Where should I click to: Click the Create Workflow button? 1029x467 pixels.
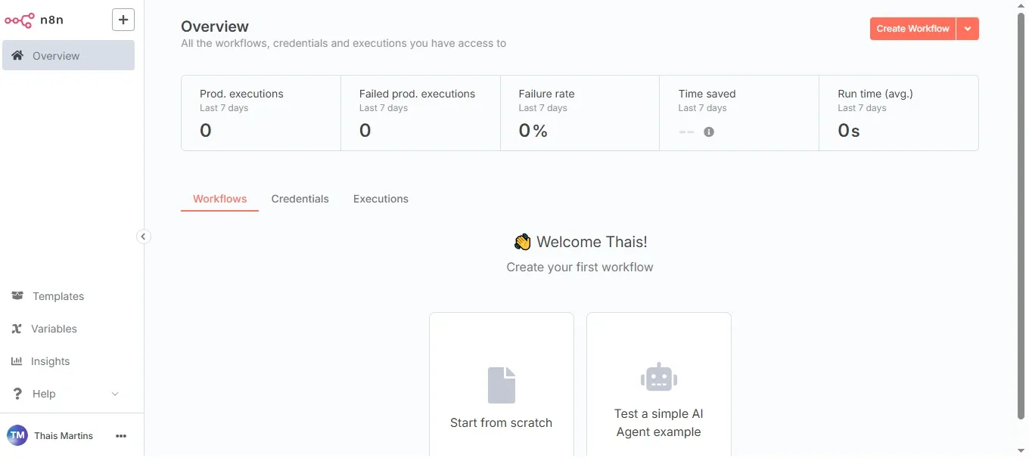point(912,29)
